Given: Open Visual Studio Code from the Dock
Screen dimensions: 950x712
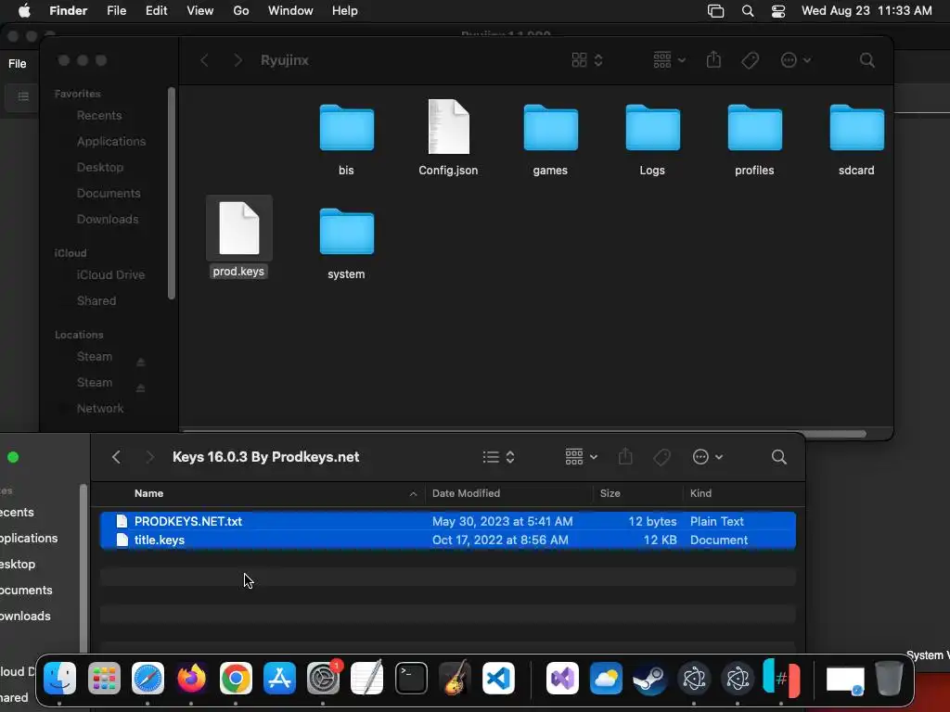Looking at the screenshot, I should click(x=498, y=678).
